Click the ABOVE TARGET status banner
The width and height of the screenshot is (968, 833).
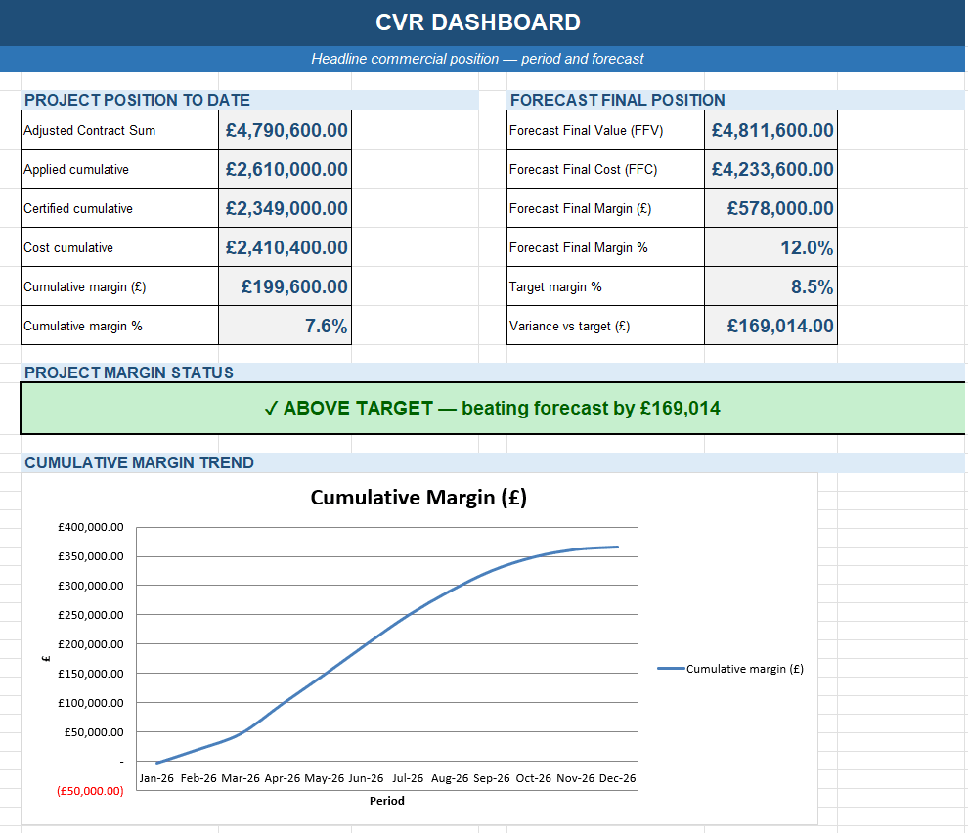(493, 408)
